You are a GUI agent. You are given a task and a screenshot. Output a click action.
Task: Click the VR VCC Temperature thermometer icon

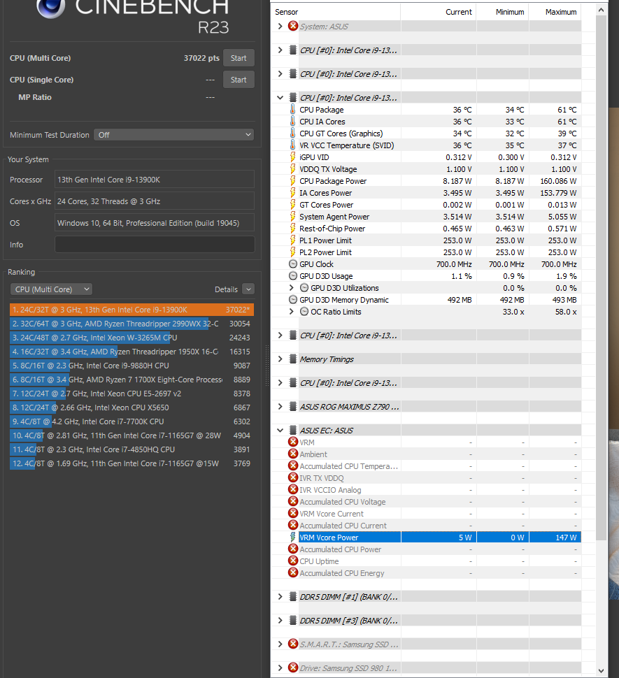pos(293,145)
